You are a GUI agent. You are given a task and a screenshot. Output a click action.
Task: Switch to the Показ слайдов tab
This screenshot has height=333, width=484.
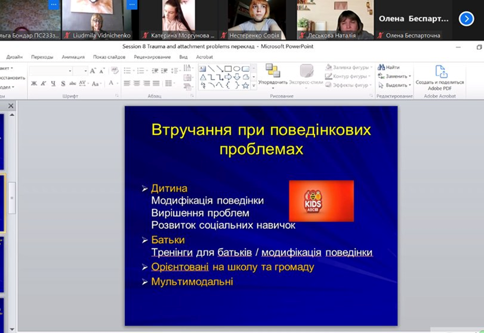pos(109,57)
